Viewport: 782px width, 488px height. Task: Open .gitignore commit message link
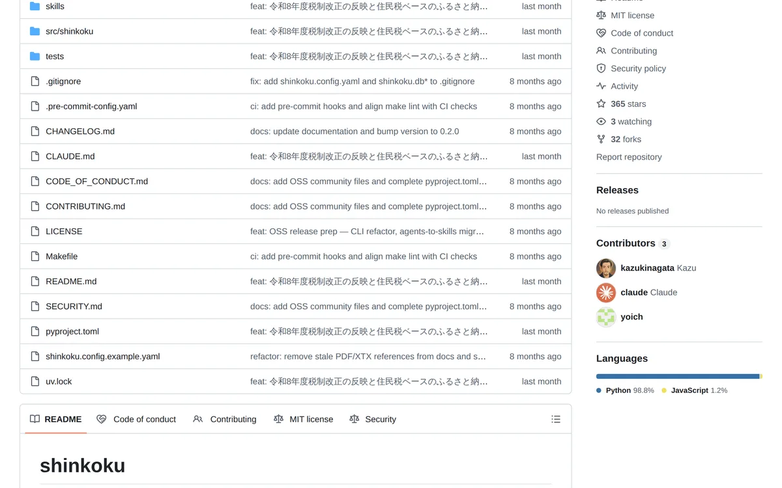click(362, 81)
